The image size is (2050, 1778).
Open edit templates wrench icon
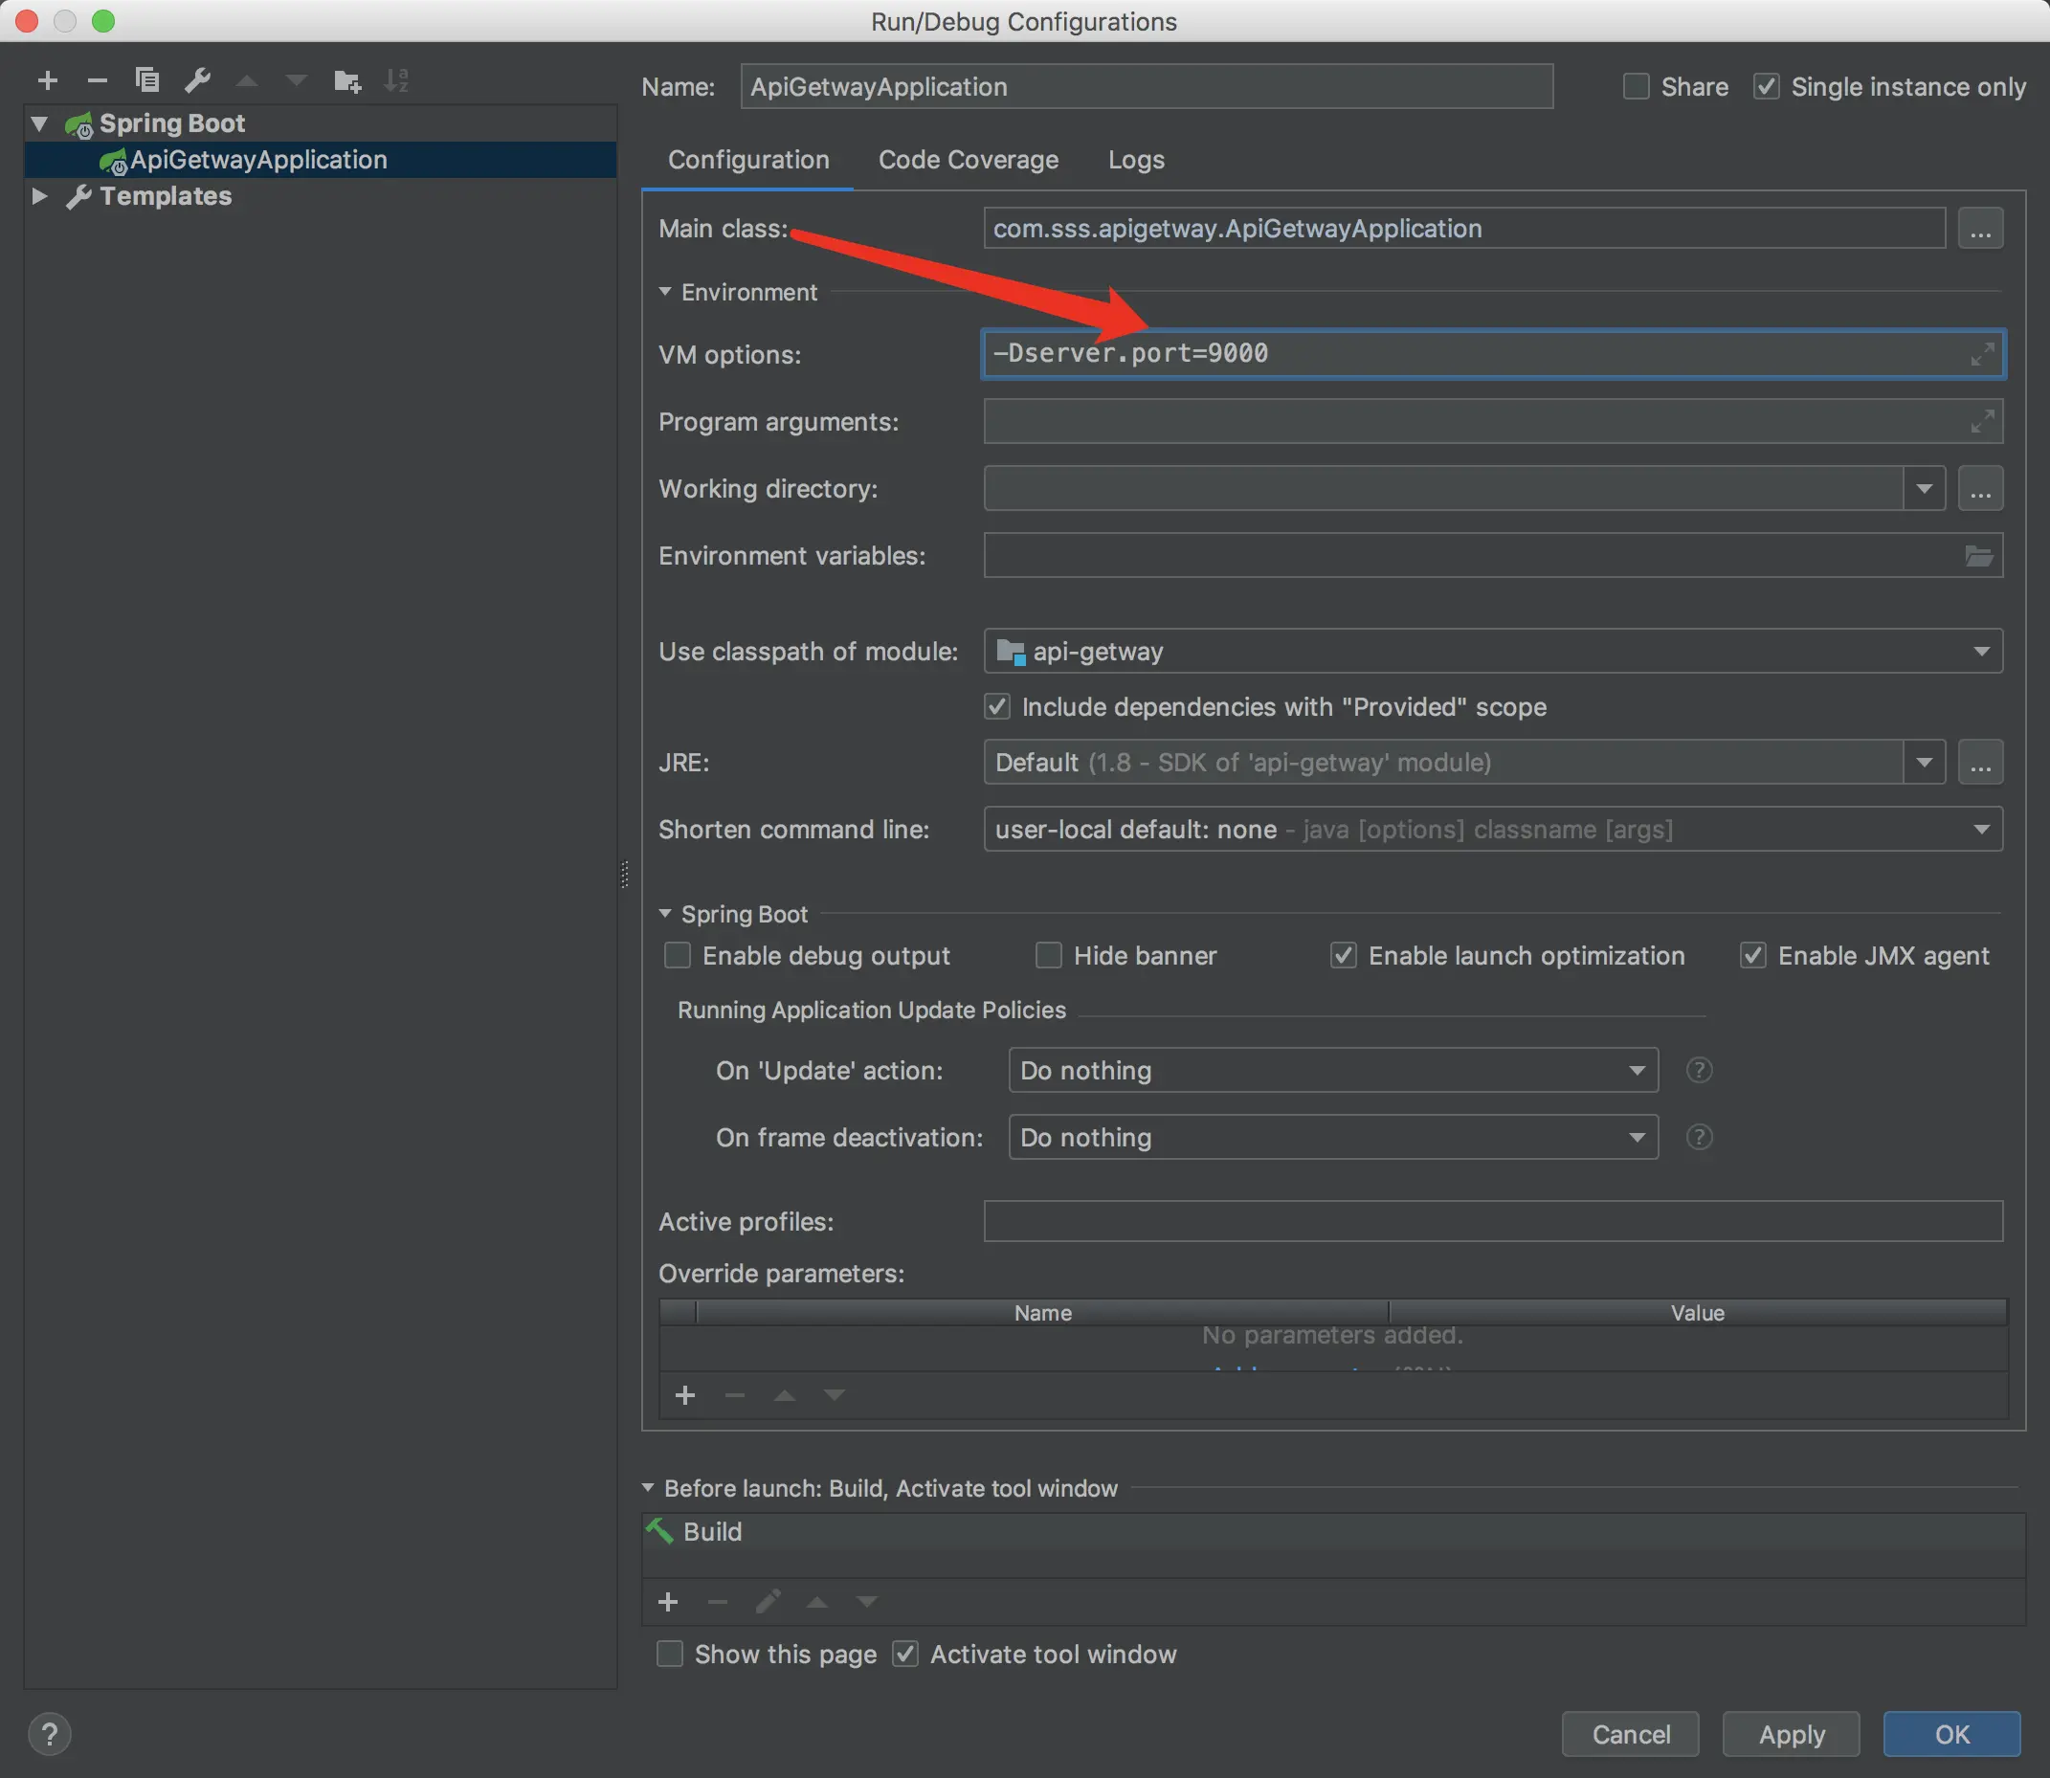coord(197,80)
